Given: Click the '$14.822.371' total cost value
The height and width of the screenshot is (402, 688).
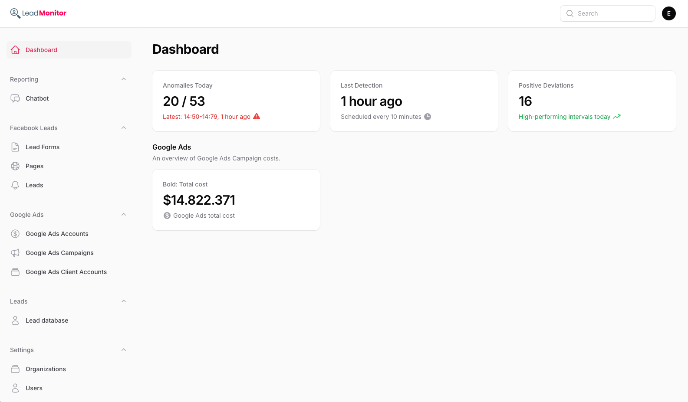Looking at the screenshot, I should coord(199,200).
